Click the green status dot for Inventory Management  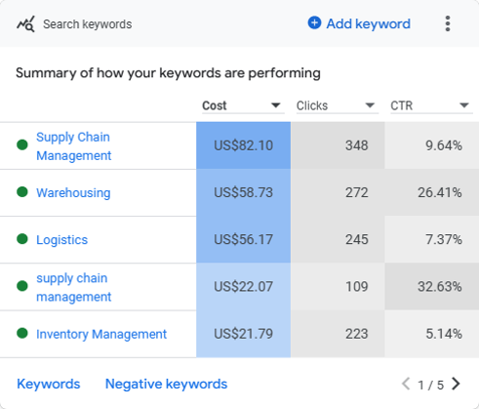22,333
